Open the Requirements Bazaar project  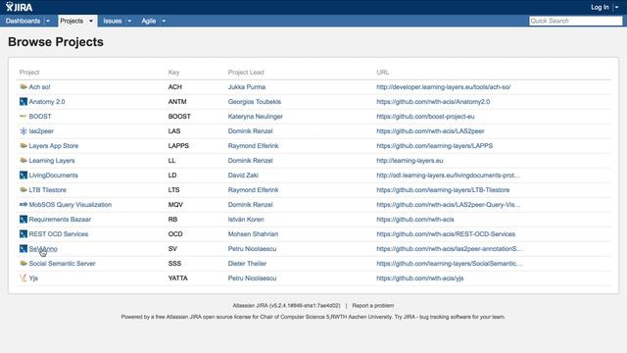(60, 220)
